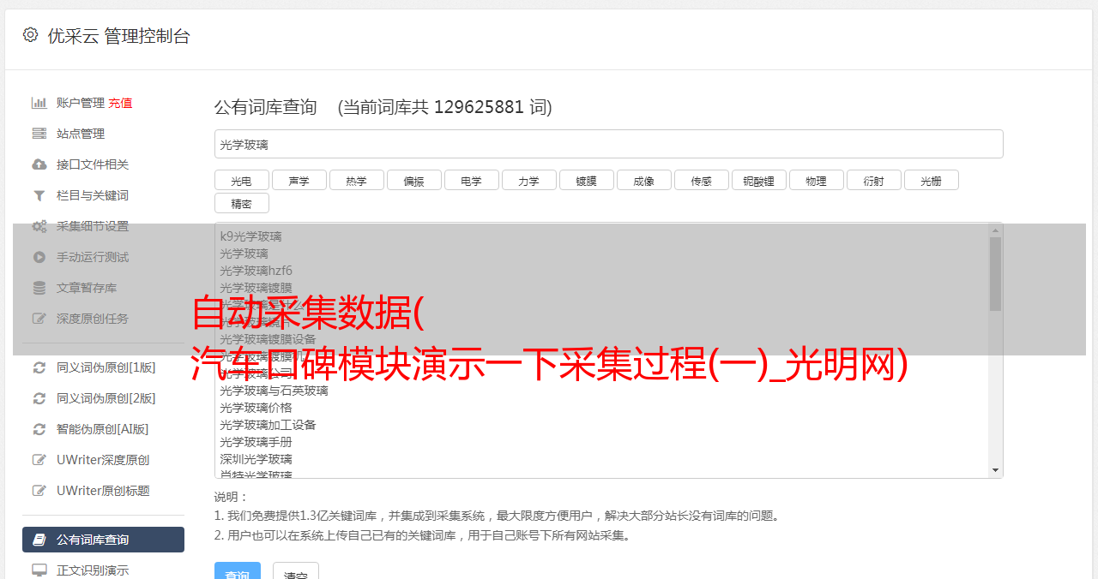
Task: Select the 光学玻璃镀膜 result row
Action: point(256,288)
